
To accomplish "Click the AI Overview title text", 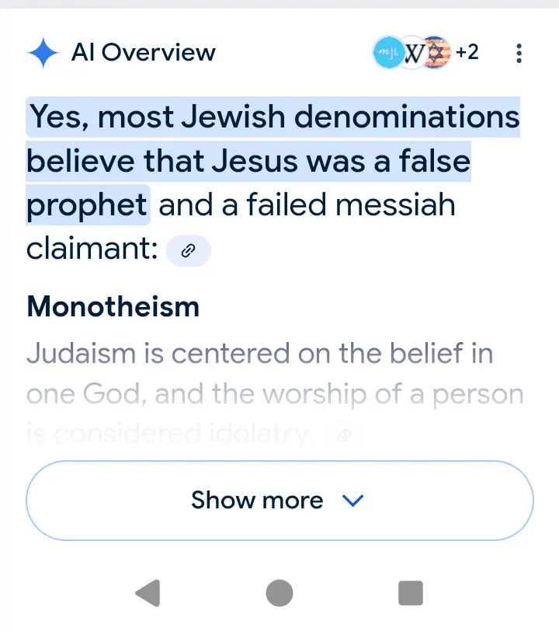I will click(144, 53).
